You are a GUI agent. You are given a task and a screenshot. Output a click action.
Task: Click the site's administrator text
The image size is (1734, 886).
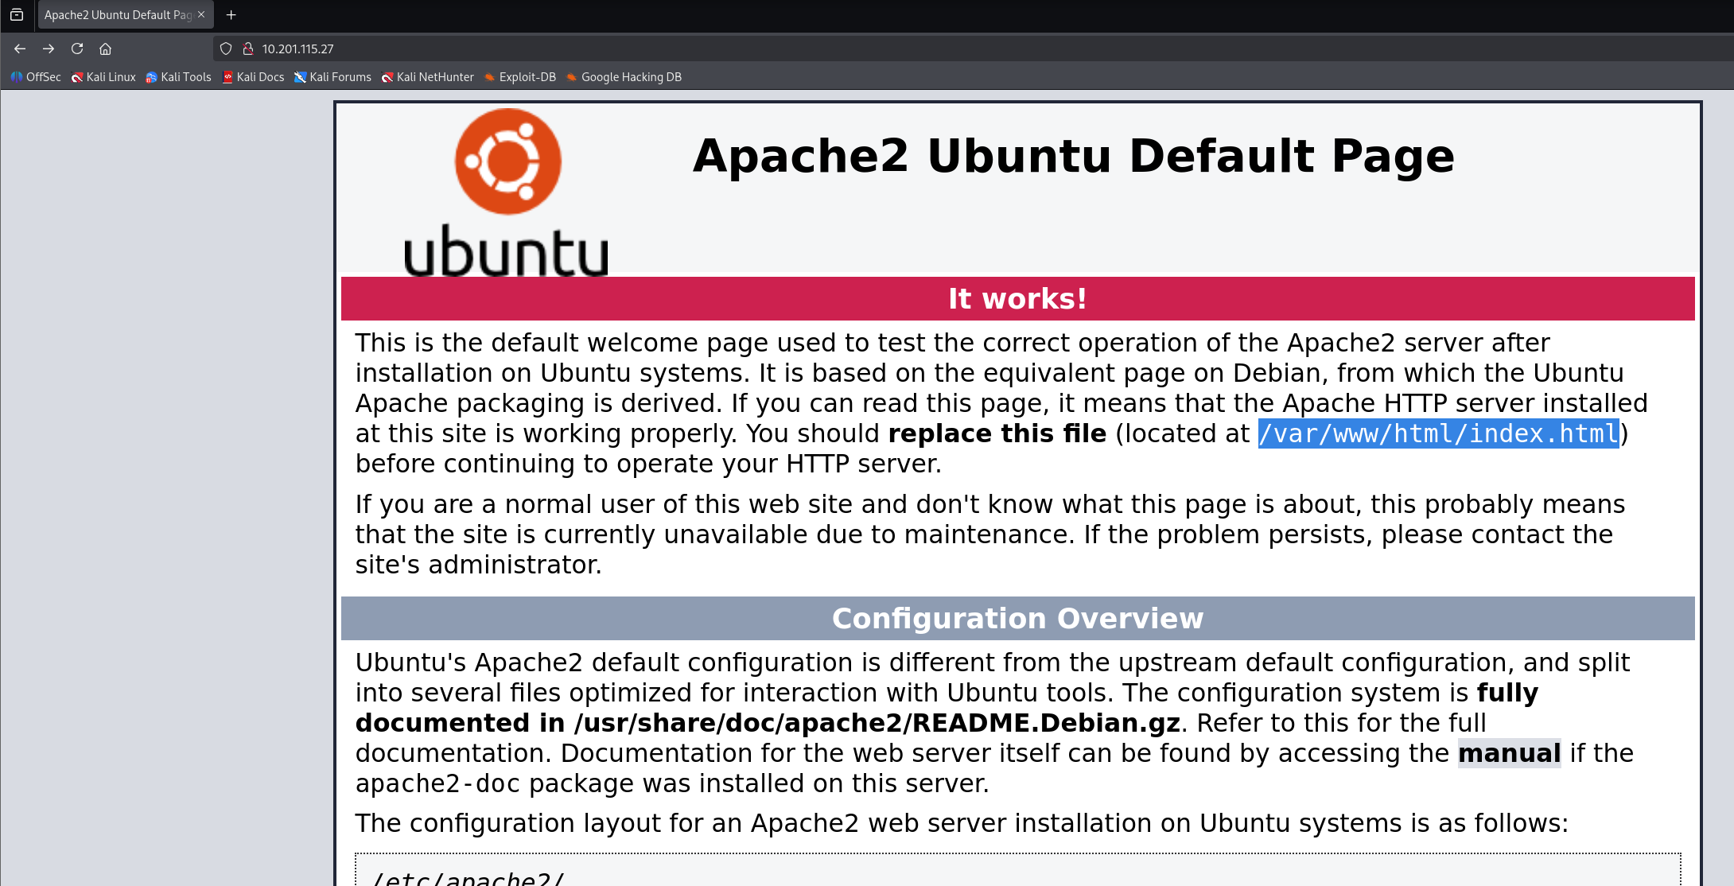(x=479, y=565)
